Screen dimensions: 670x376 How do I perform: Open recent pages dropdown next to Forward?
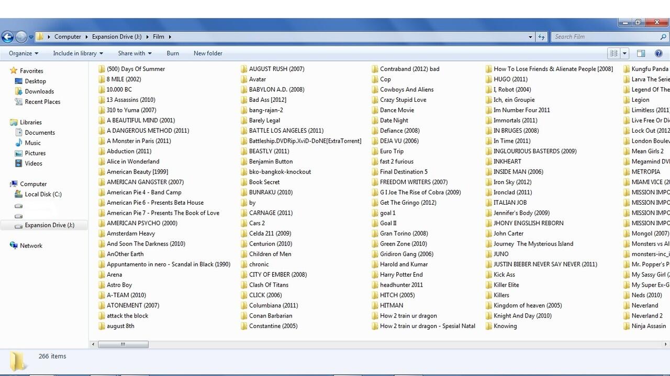point(31,37)
